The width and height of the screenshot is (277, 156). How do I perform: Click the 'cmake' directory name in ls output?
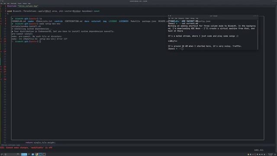31,21
